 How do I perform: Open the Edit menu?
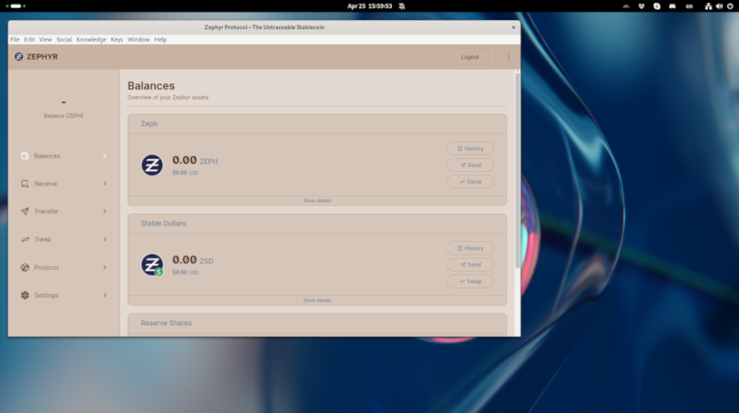[29, 40]
